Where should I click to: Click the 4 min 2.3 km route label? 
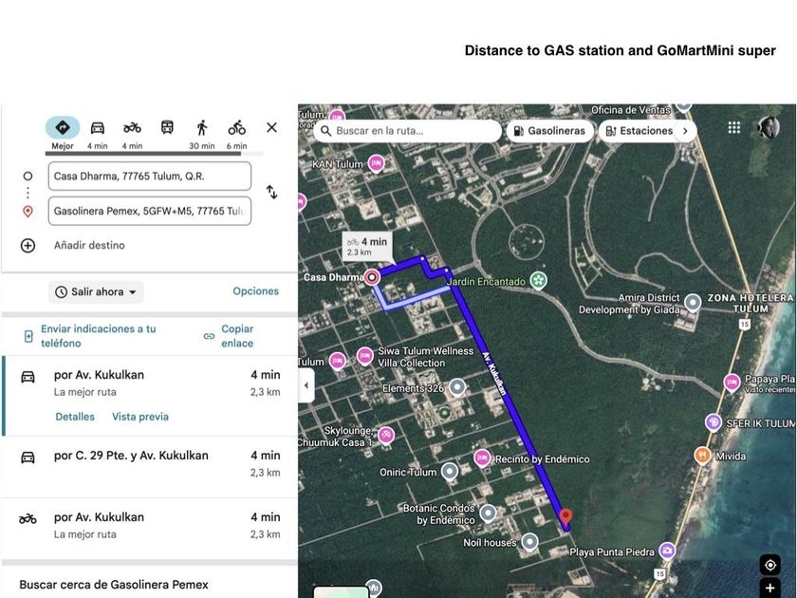coord(368,246)
